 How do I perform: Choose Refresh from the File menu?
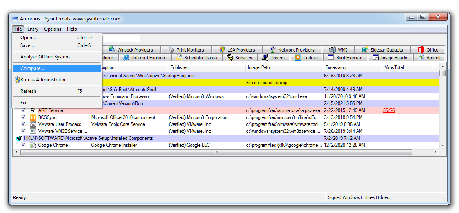56,91
